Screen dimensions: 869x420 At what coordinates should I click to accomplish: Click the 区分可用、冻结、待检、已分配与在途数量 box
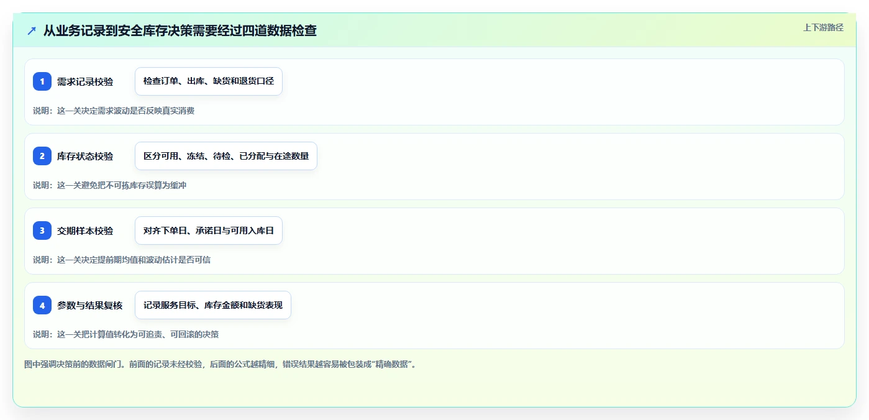[226, 156]
